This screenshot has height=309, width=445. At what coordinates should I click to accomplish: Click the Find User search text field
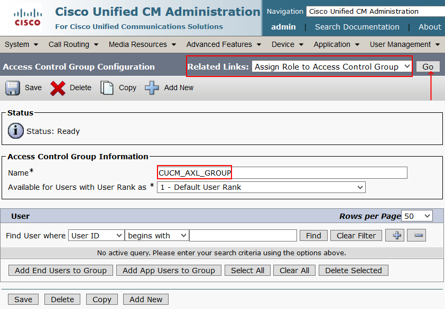click(x=243, y=235)
